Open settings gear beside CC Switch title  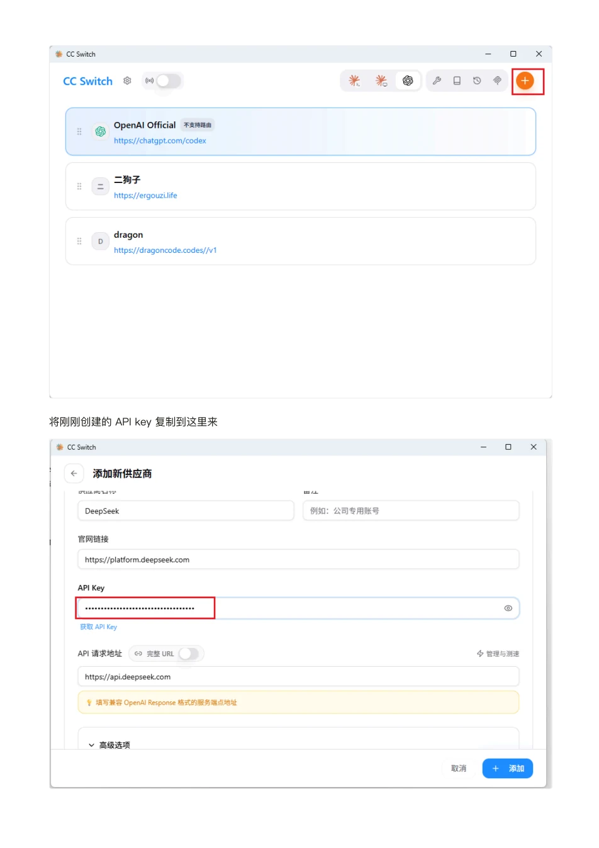(127, 81)
